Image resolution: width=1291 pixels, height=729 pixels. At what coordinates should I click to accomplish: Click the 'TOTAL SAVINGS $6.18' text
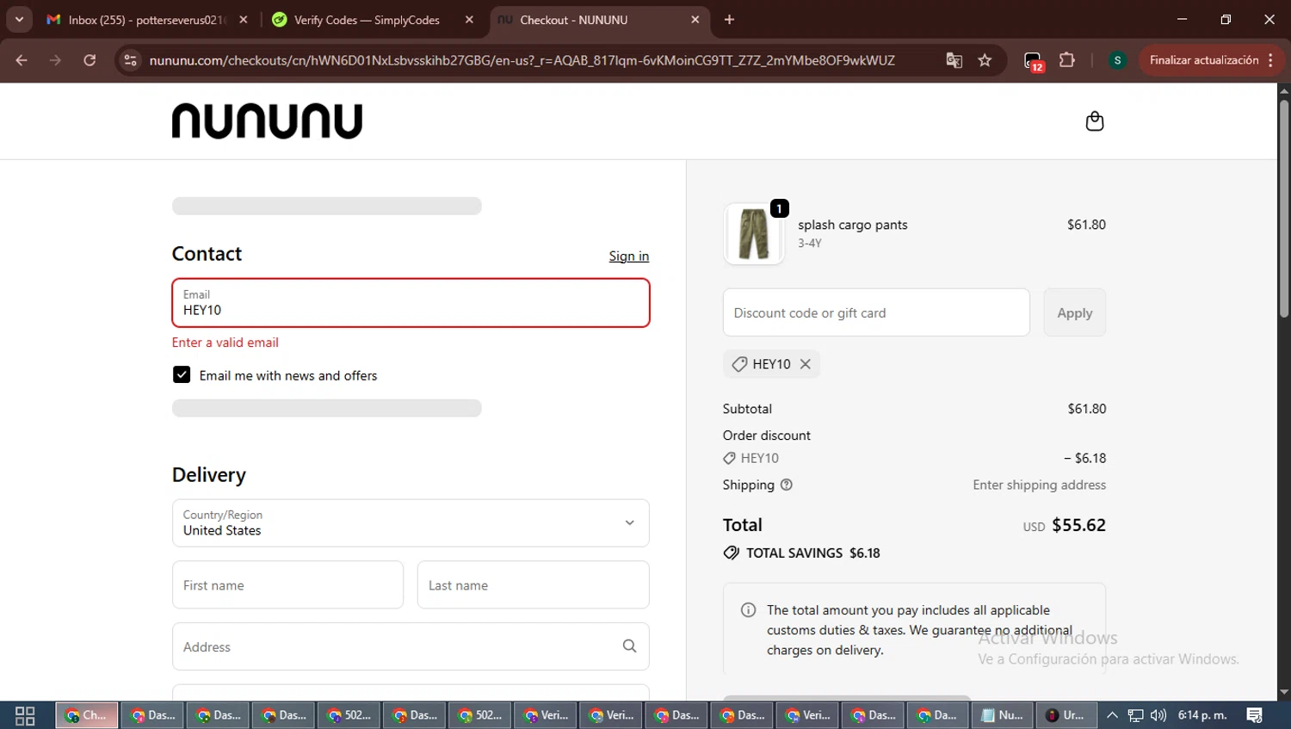point(812,553)
